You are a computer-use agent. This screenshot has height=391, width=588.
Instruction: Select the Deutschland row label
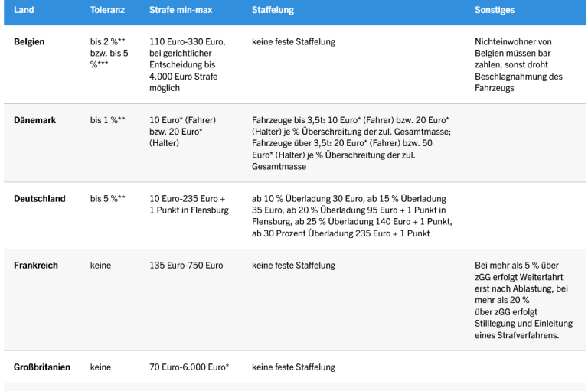point(40,198)
